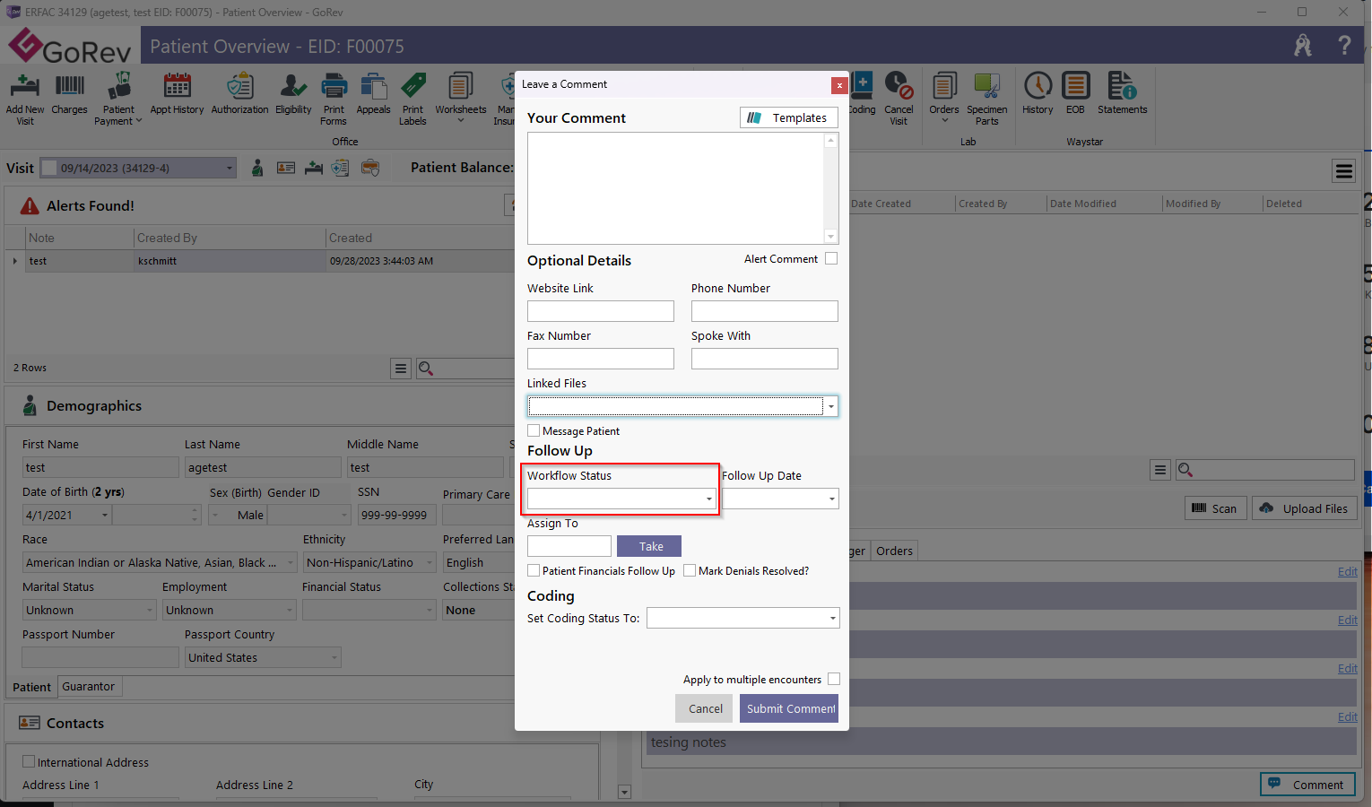
Task: Click Cancel in comment dialog
Action: (x=704, y=708)
